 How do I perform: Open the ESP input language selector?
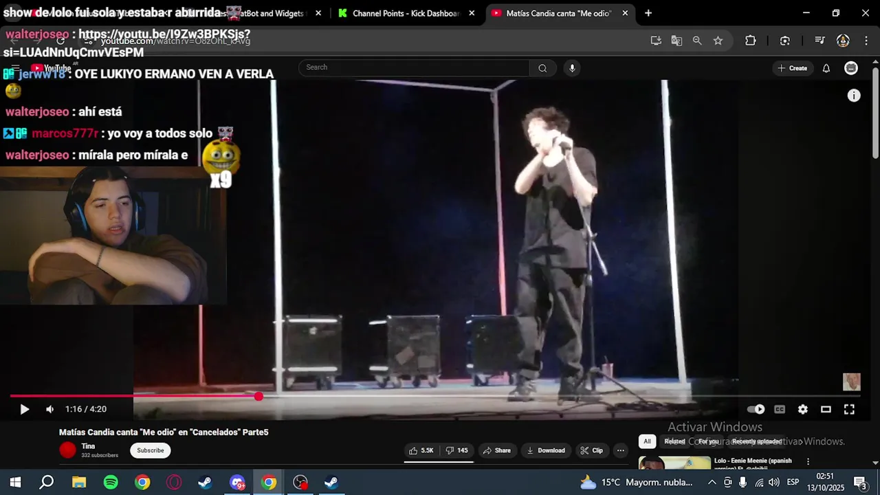click(793, 482)
